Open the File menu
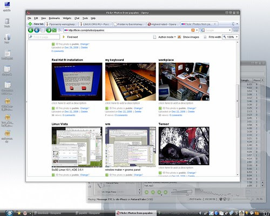 [x=29, y=18]
